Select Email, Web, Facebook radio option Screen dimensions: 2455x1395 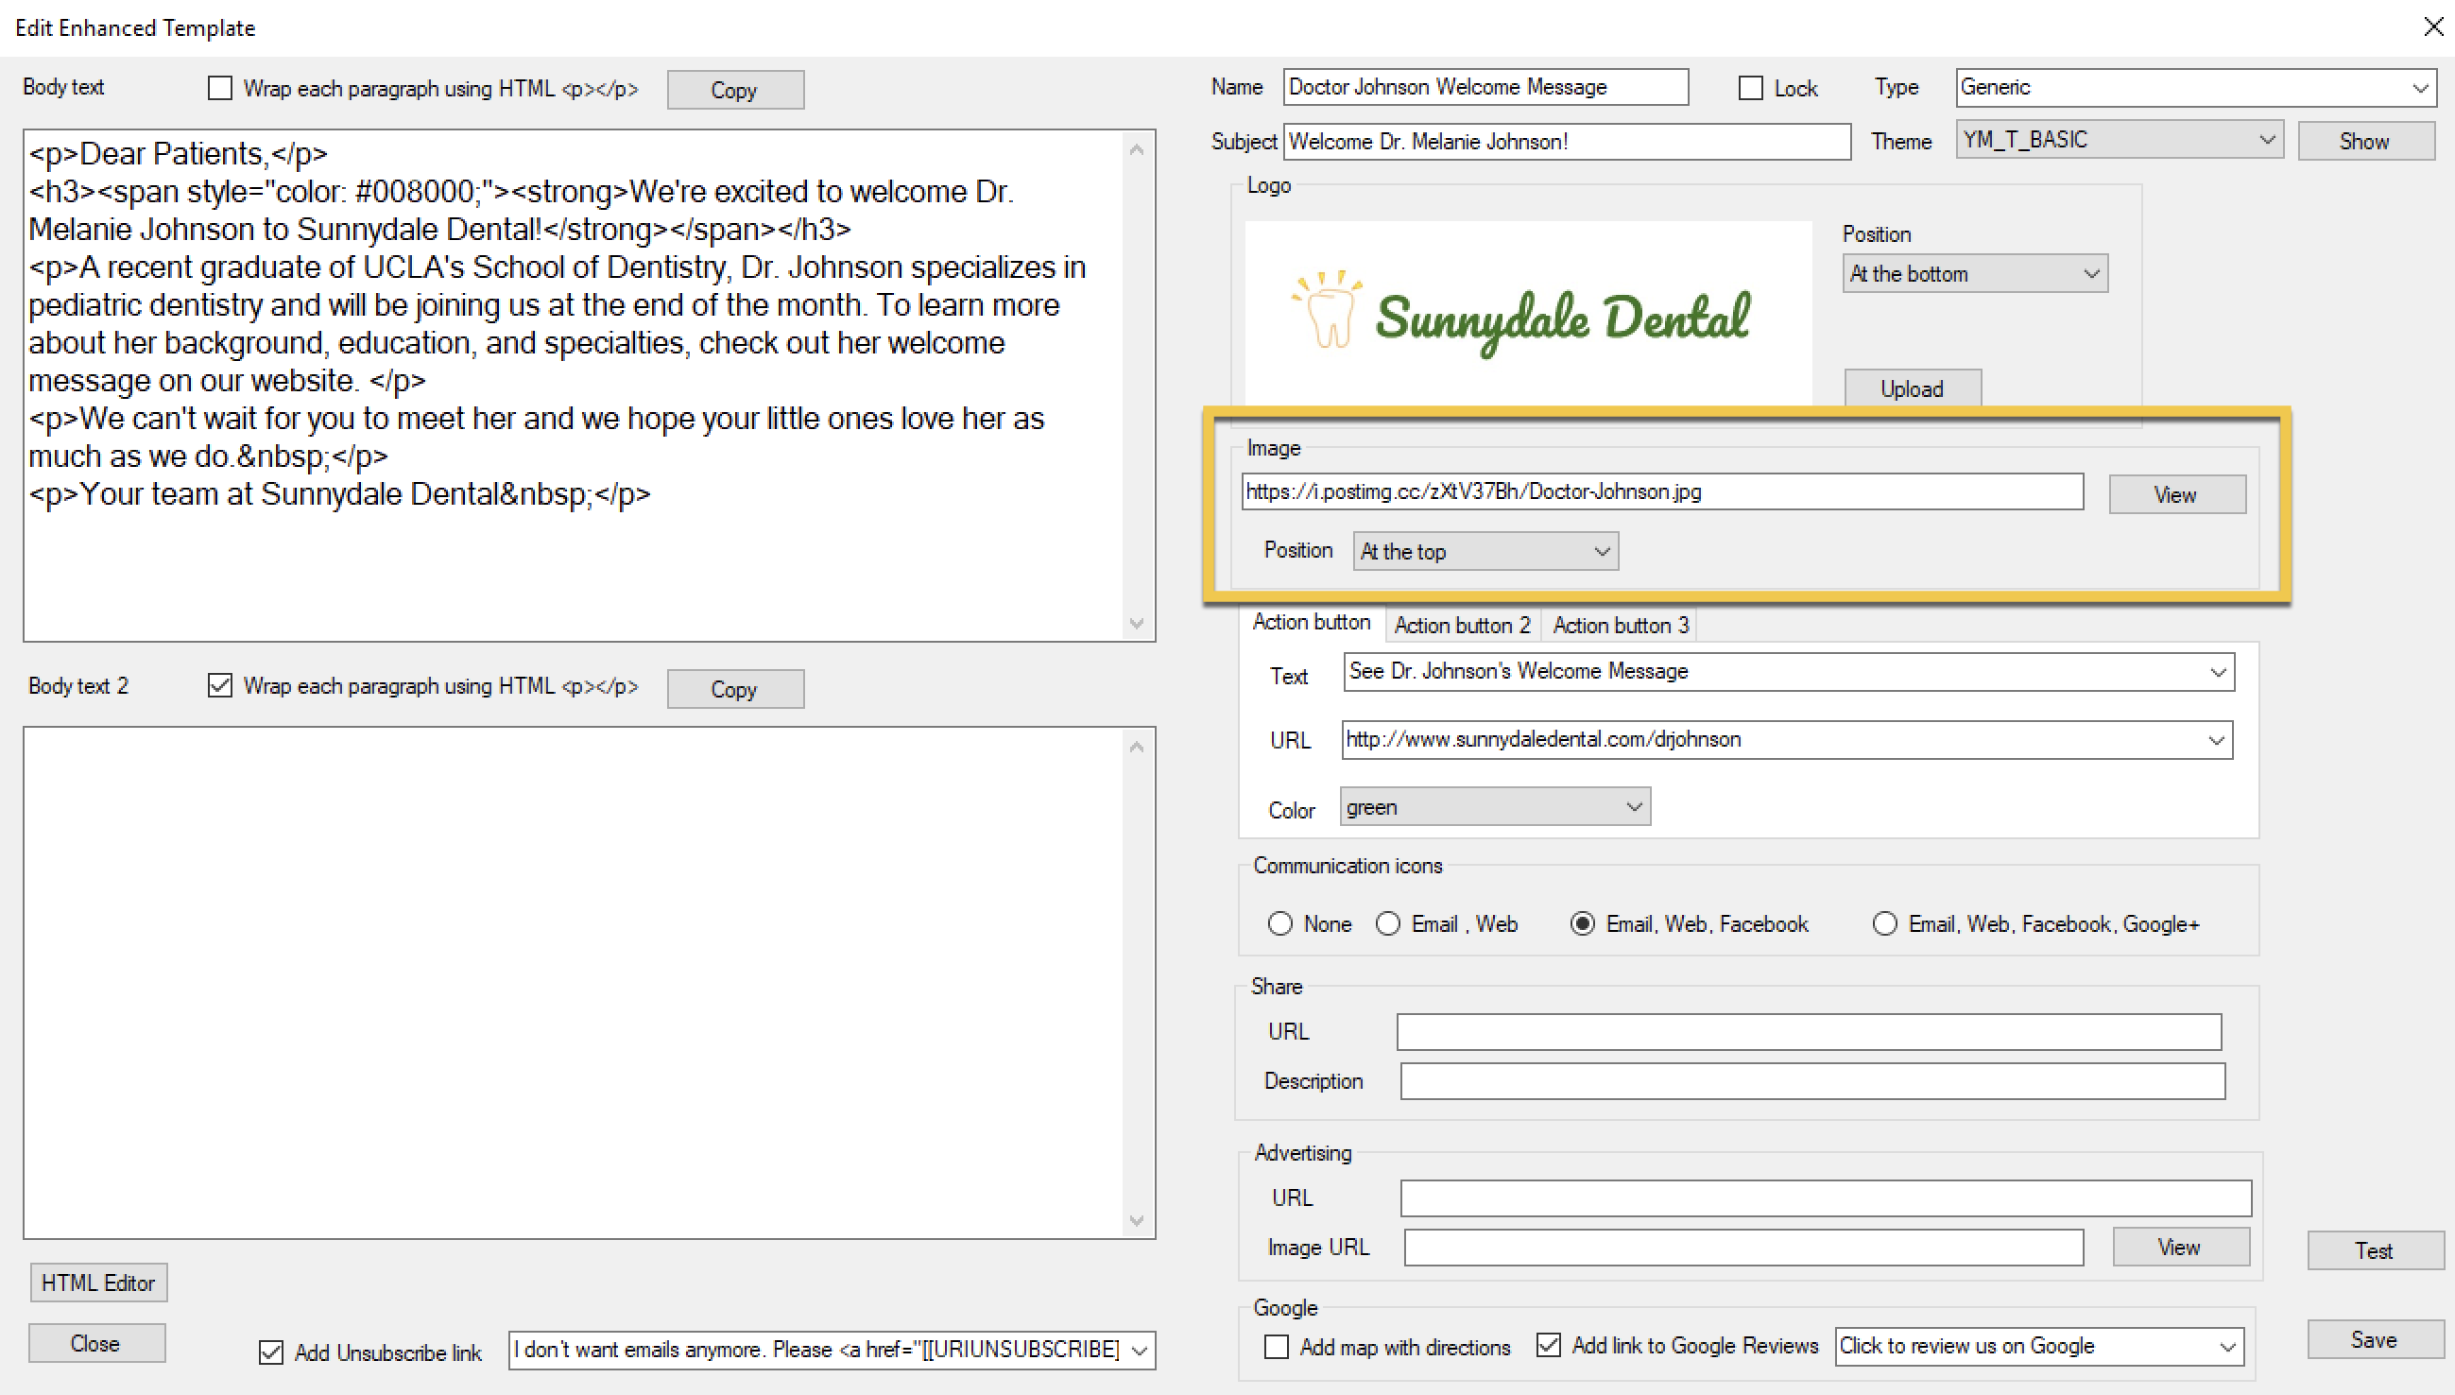pos(1583,923)
